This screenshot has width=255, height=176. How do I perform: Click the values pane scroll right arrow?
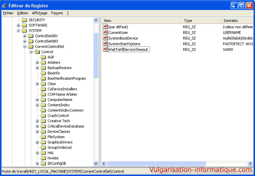(250, 163)
